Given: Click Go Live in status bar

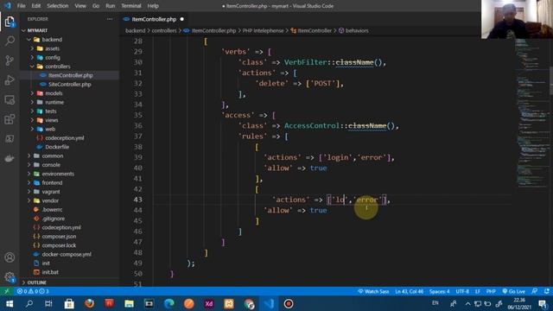Looking at the screenshot, I should [x=514, y=291].
